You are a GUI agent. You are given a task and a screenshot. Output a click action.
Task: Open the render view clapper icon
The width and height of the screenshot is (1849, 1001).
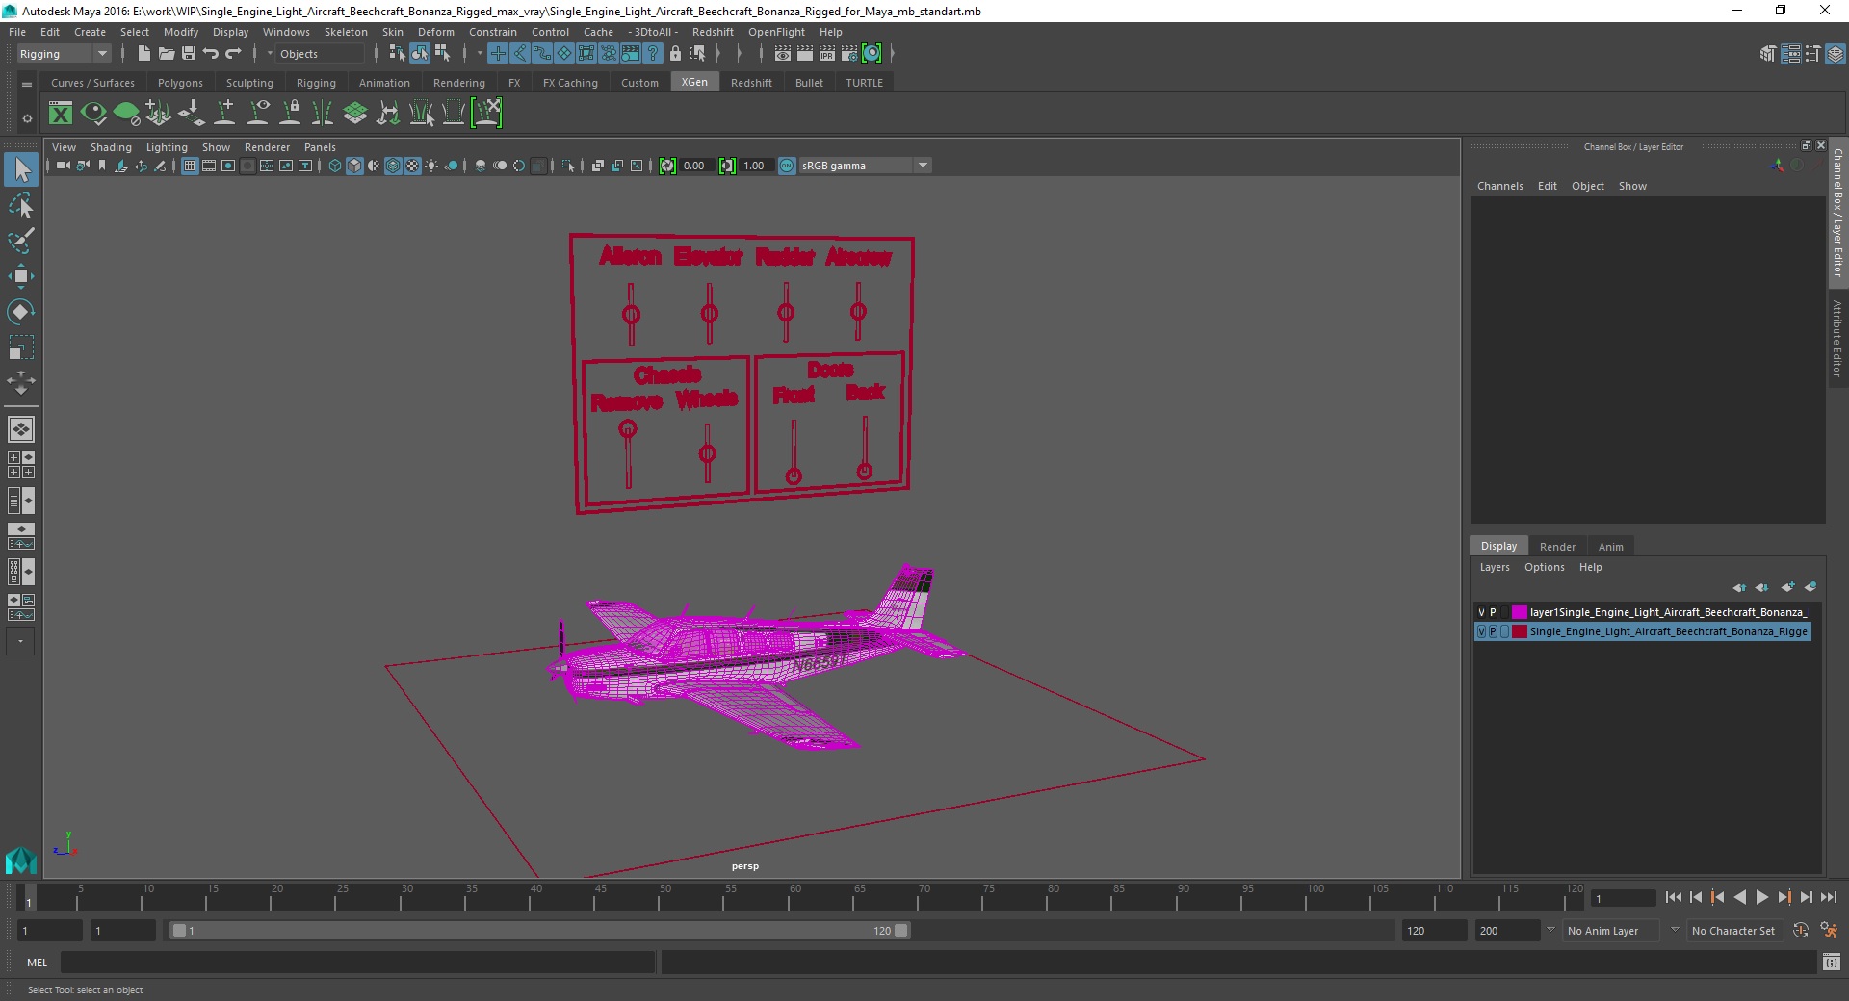tap(783, 54)
